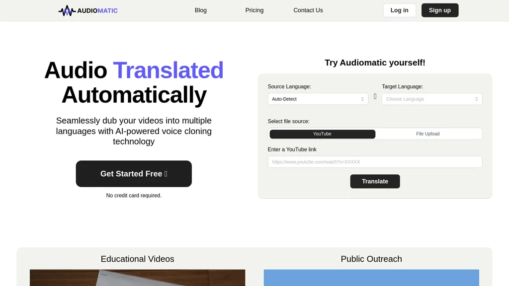The image size is (509, 286).
Task: Switch to File Upload source
Action: pyautogui.click(x=428, y=134)
